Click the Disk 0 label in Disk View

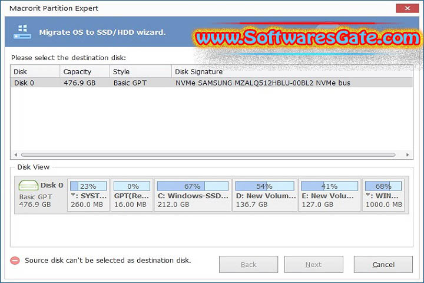pyautogui.click(x=52, y=185)
